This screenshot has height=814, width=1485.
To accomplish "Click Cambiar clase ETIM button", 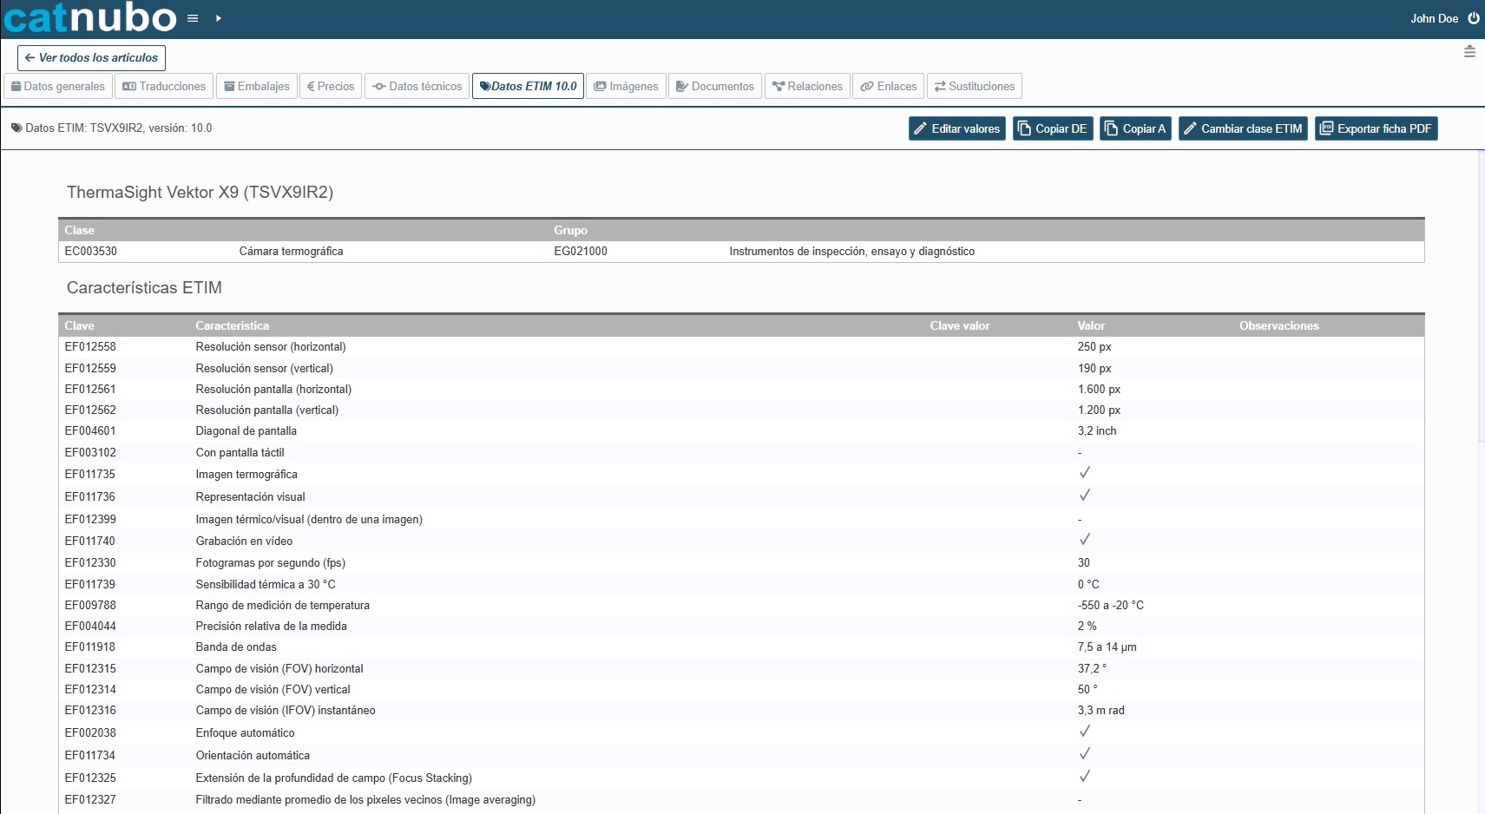I will 1243,129.
